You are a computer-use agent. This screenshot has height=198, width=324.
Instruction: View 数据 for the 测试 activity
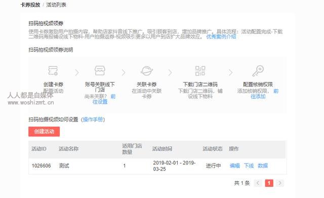point(263,166)
